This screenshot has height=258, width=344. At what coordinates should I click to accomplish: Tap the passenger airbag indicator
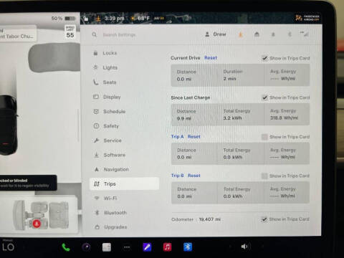pos(307,18)
